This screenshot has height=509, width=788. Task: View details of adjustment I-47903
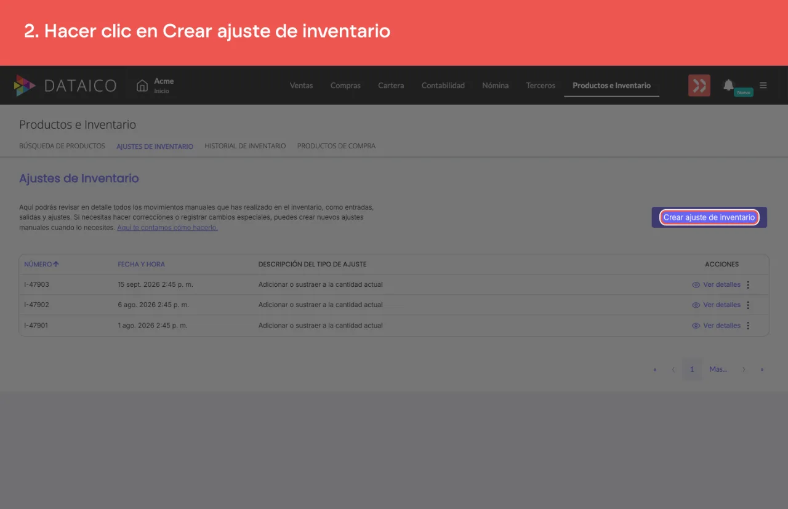coord(716,285)
